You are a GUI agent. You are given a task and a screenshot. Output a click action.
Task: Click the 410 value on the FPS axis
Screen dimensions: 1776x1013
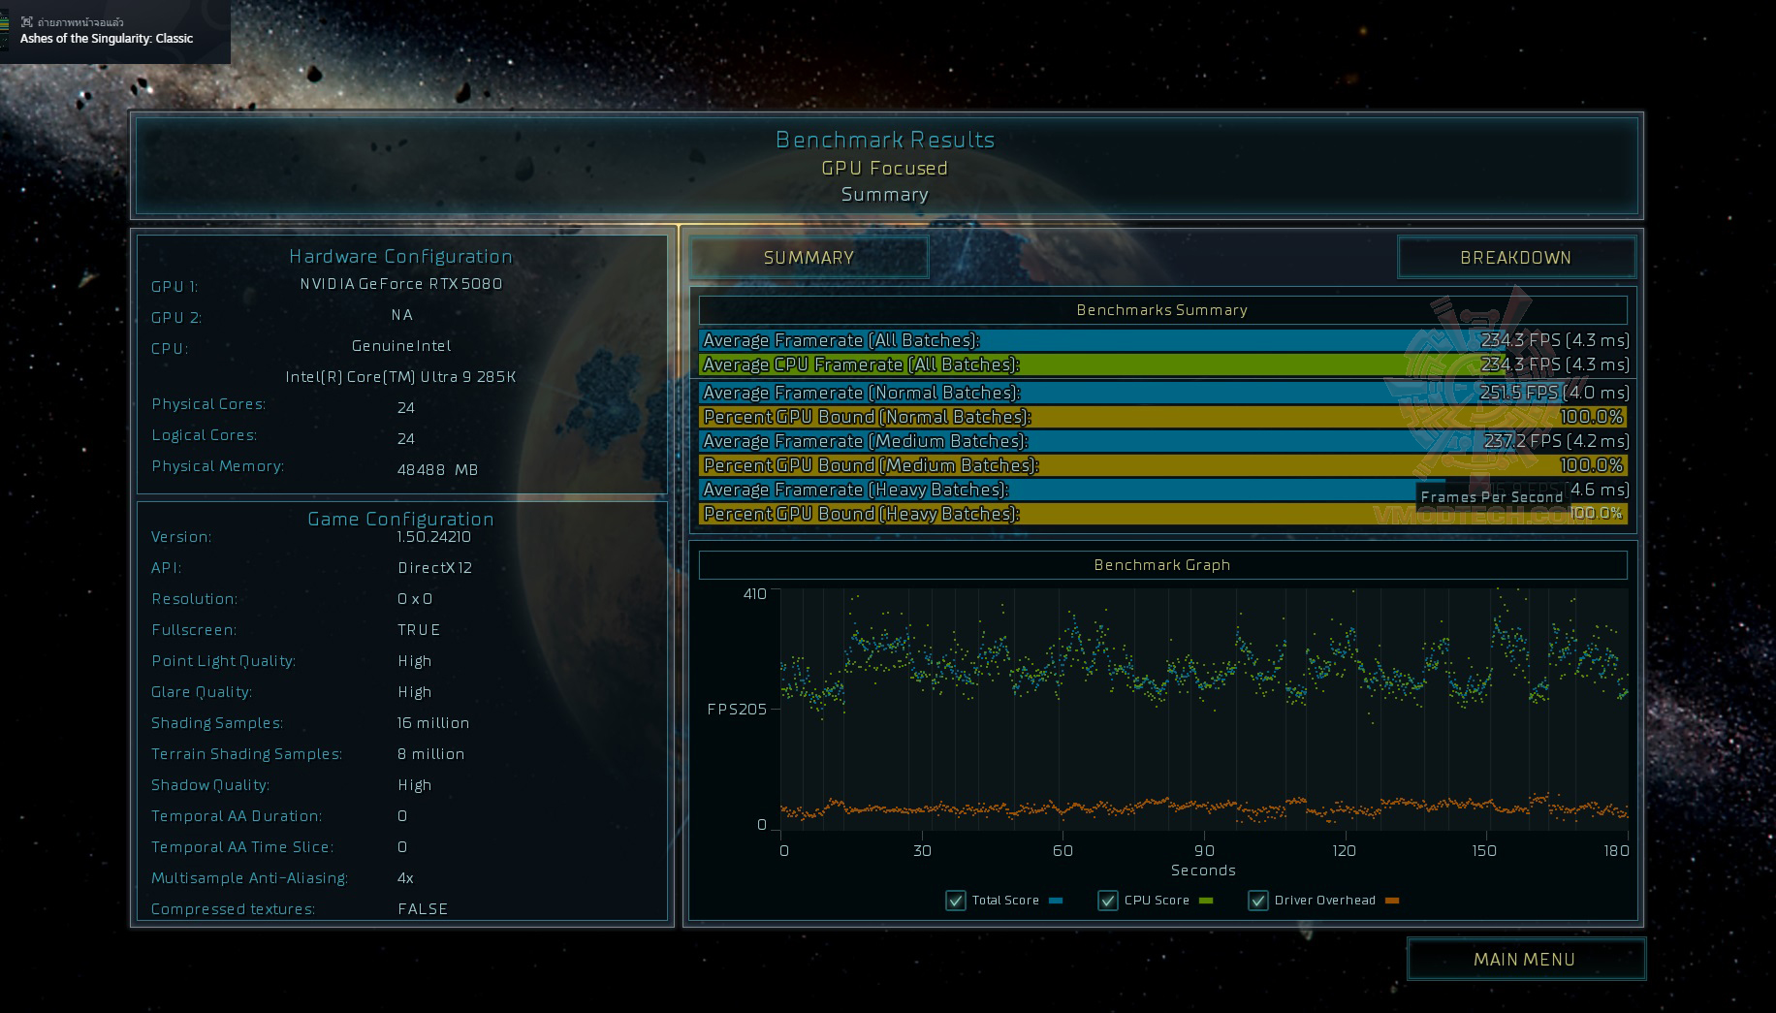[755, 593]
